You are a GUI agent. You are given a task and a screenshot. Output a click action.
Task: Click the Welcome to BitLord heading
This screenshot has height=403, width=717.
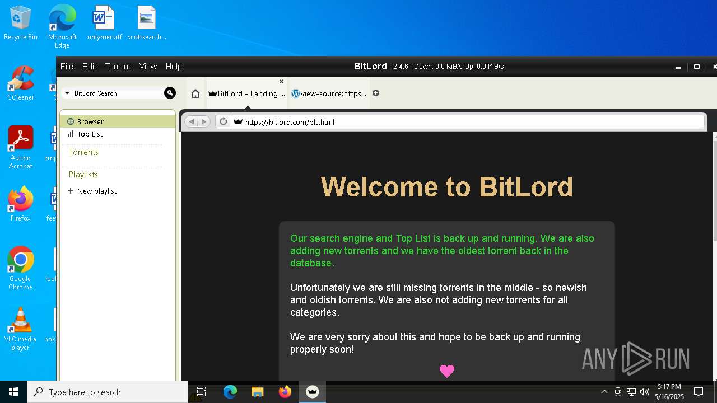click(x=446, y=187)
